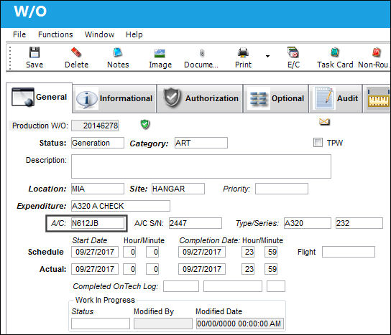Viewport: 391px width, 335px height.
Task: Open the Functions menu
Action: (x=55, y=34)
